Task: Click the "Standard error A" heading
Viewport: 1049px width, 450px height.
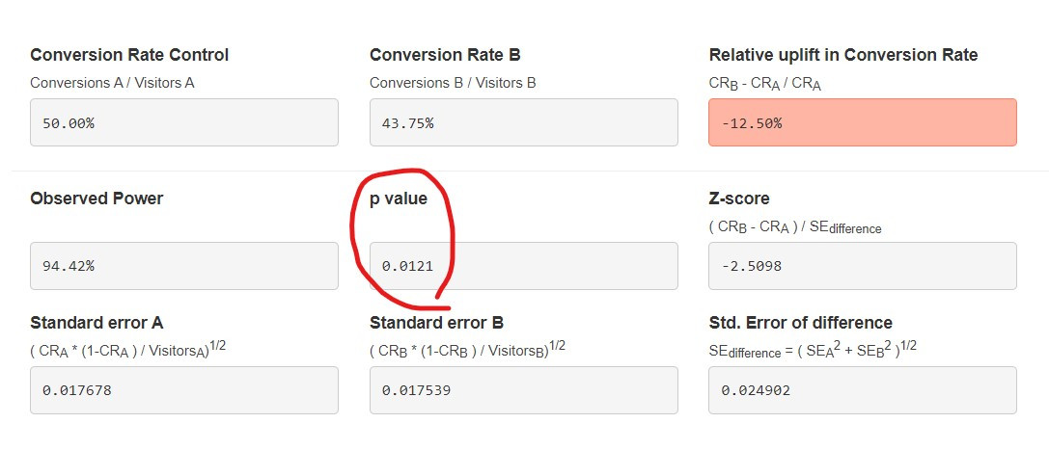Action: (x=103, y=323)
